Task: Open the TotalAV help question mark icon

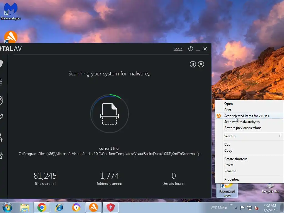Action: pos(191,49)
